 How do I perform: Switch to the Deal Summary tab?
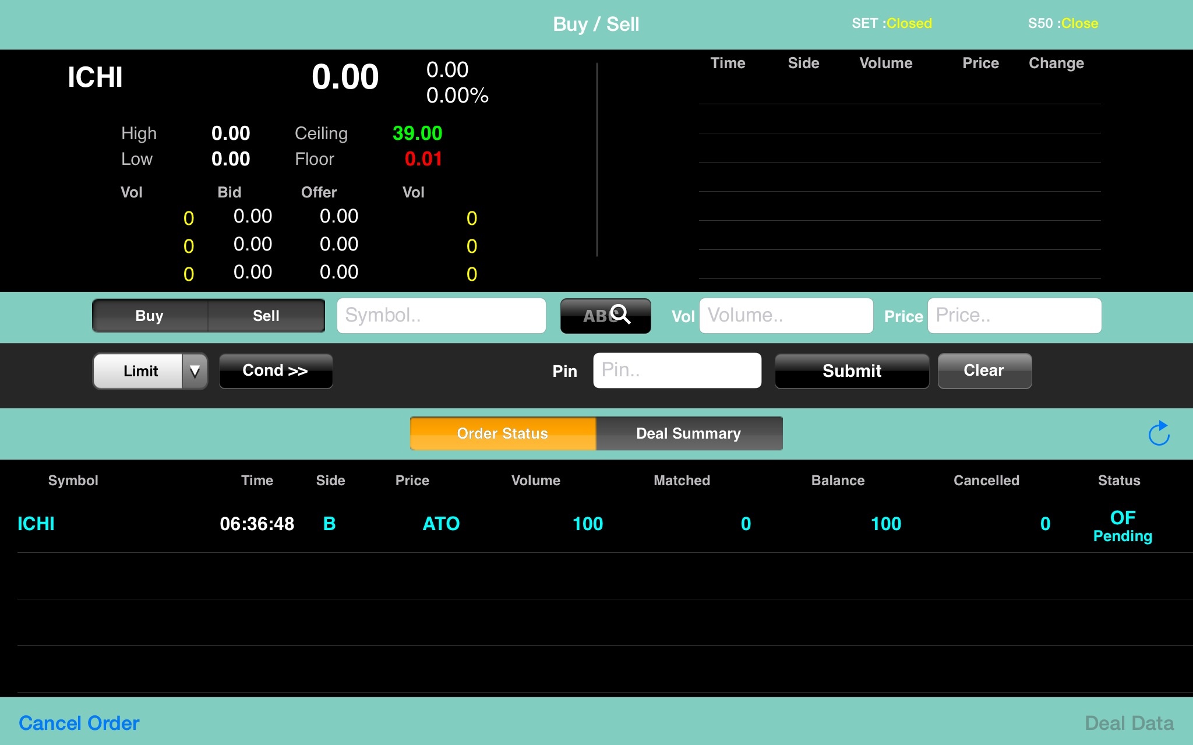click(689, 433)
